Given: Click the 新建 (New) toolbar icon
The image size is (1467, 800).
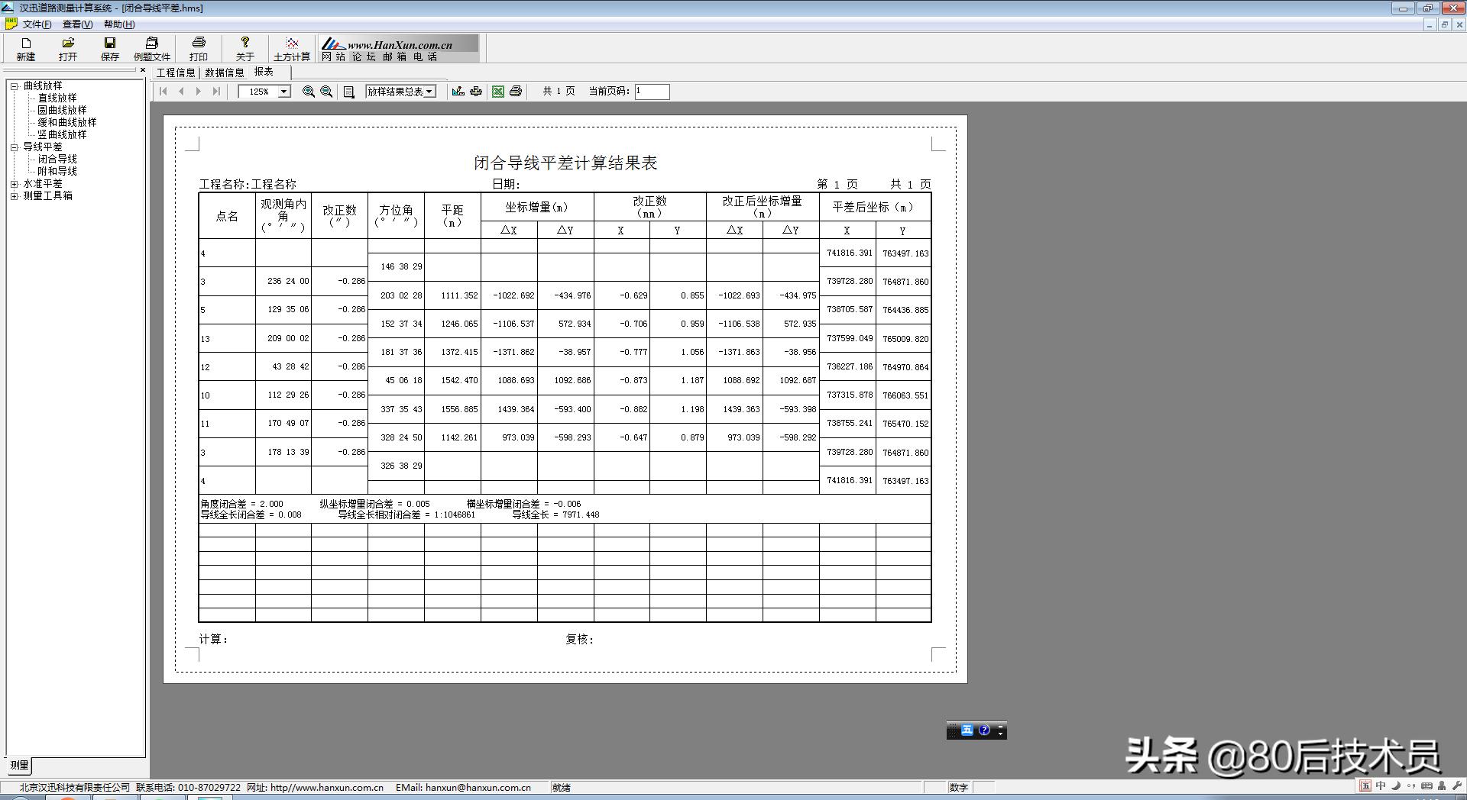Looking at the screenshot, I should (x=26, y=49).
